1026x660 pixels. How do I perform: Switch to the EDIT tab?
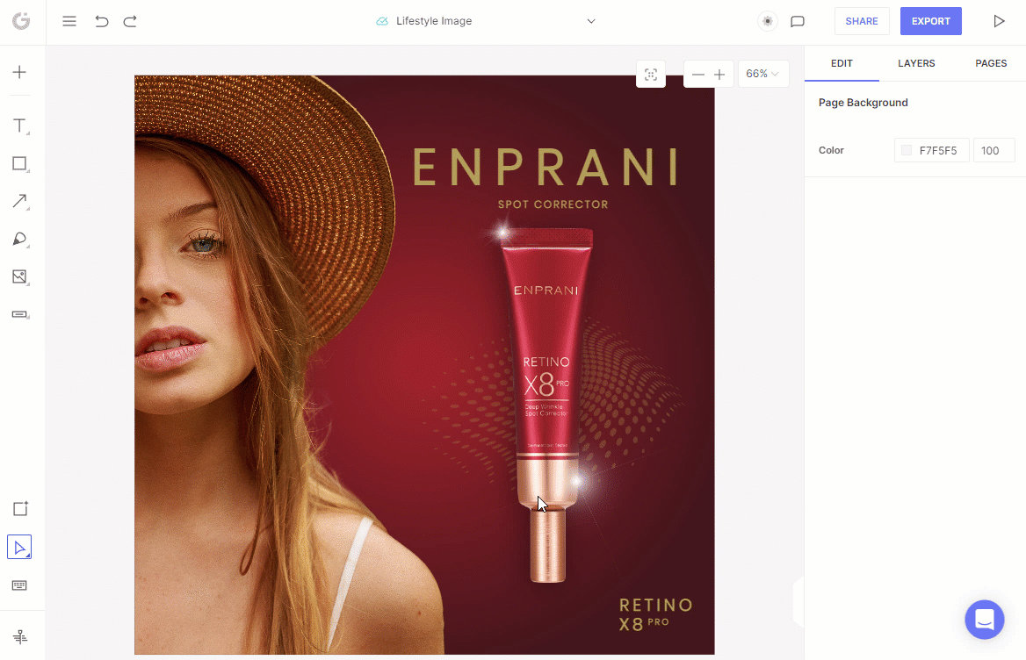click(x=842, y=63)
